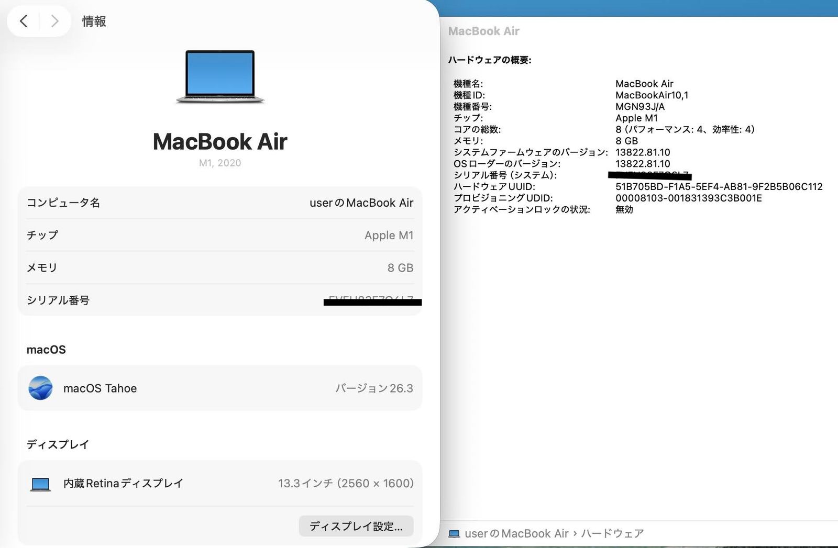Click the blue laptop thumbnail next to macOS Tahoe
The height and width of the screenshot is (548, 838).
click(x=41, y=388)
